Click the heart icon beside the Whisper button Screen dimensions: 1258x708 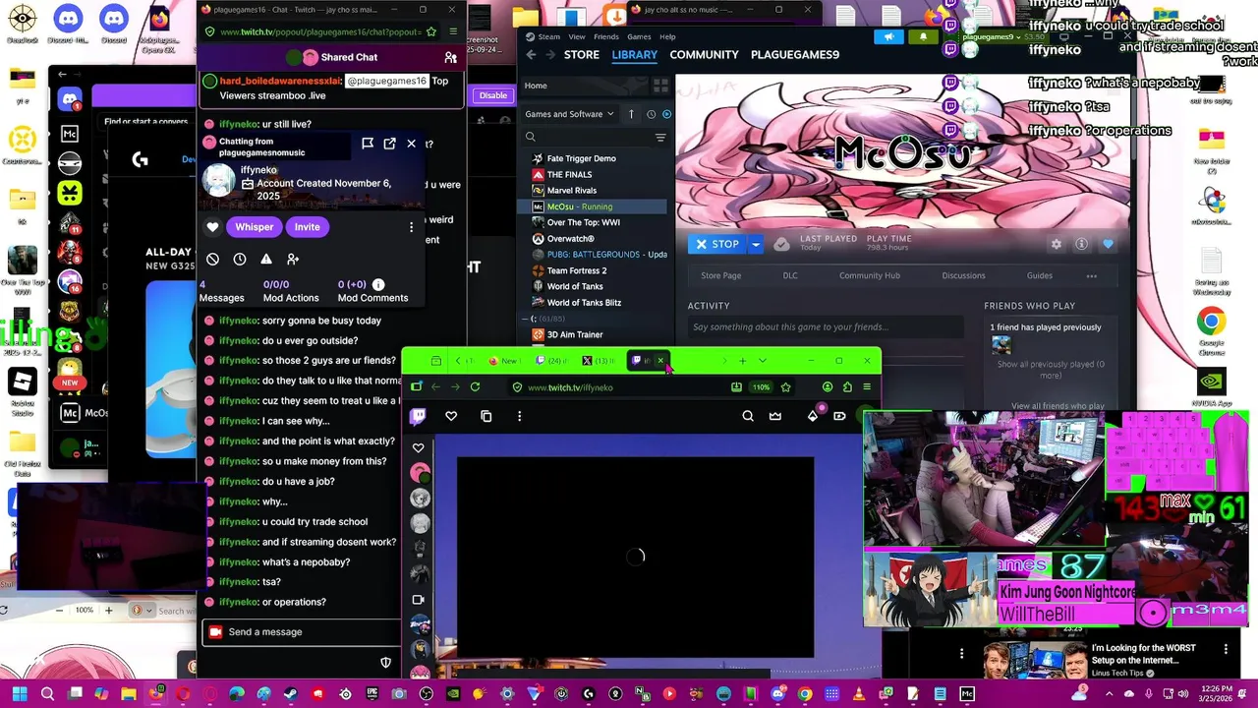click(212, 227)
